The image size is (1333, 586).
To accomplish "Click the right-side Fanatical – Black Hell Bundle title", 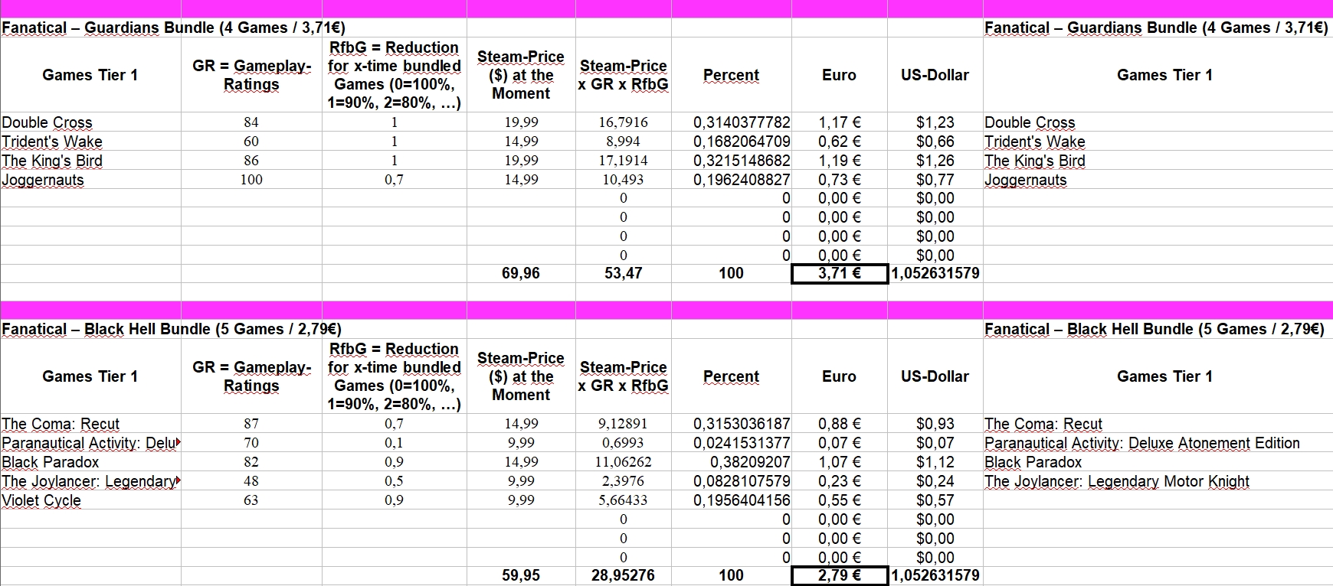I will pyautogui.click(x=1155, y=330).
